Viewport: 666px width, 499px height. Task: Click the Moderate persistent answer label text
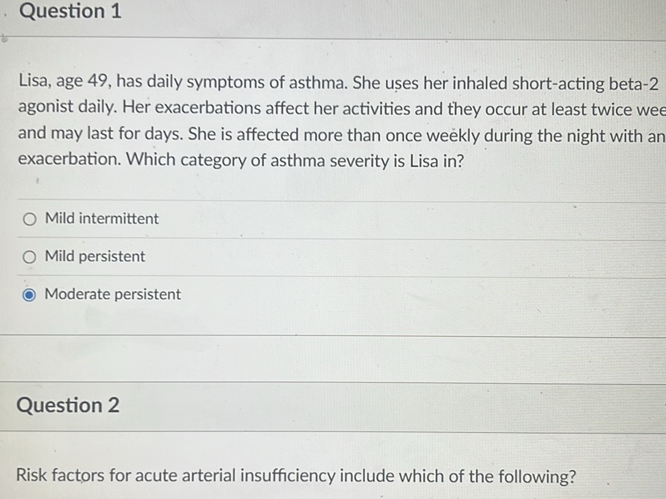pyautogui.click(x=112, y=294)
